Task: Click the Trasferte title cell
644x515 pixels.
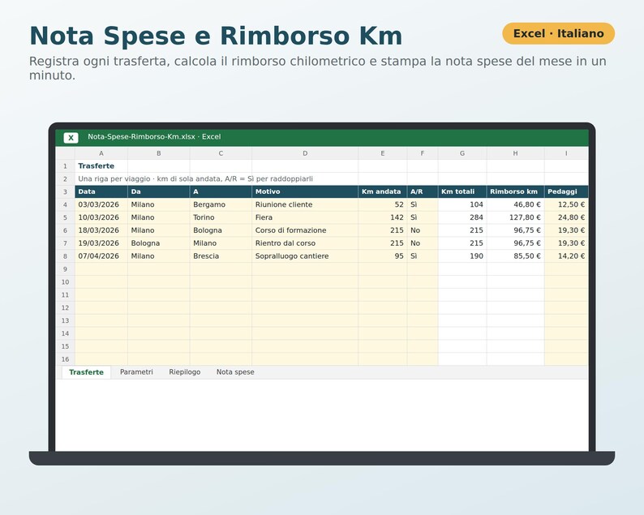Action: 101,166
